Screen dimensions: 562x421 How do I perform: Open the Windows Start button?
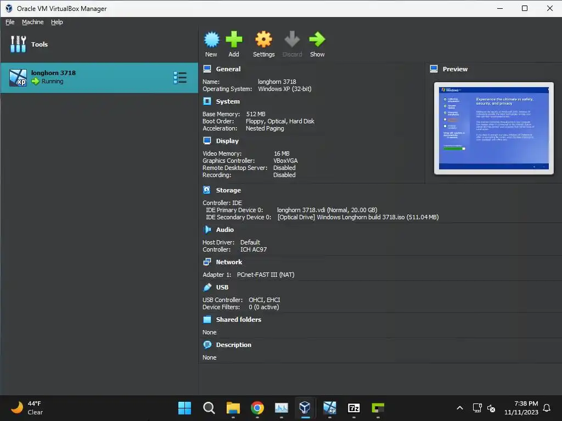click(x=184, y=408)
